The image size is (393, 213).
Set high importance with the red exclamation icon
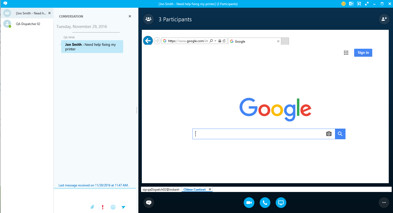(103, 207)
